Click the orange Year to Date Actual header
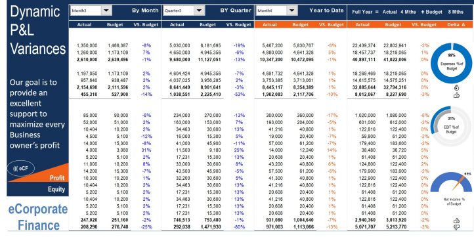 [270, 25]
